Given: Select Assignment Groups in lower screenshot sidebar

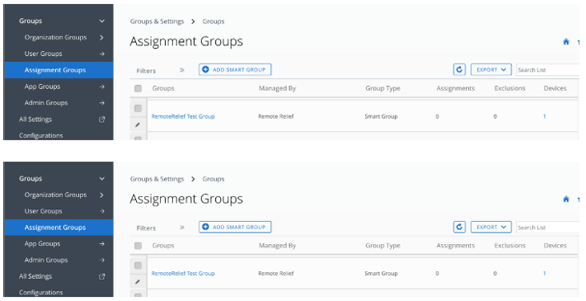Looking at the screenshot, I should (x=59, y=228).
